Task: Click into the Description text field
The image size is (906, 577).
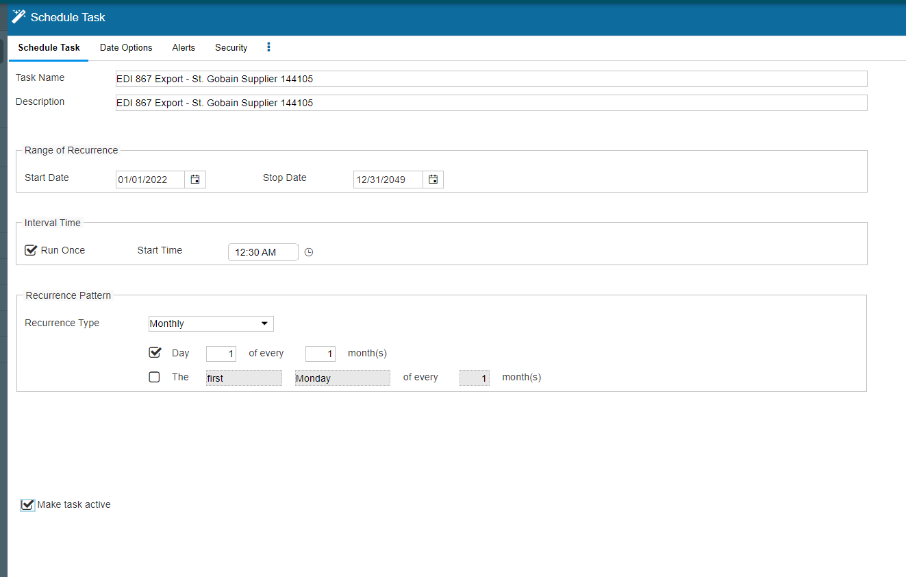Action: pyautogui.click(x=491, y=103)
